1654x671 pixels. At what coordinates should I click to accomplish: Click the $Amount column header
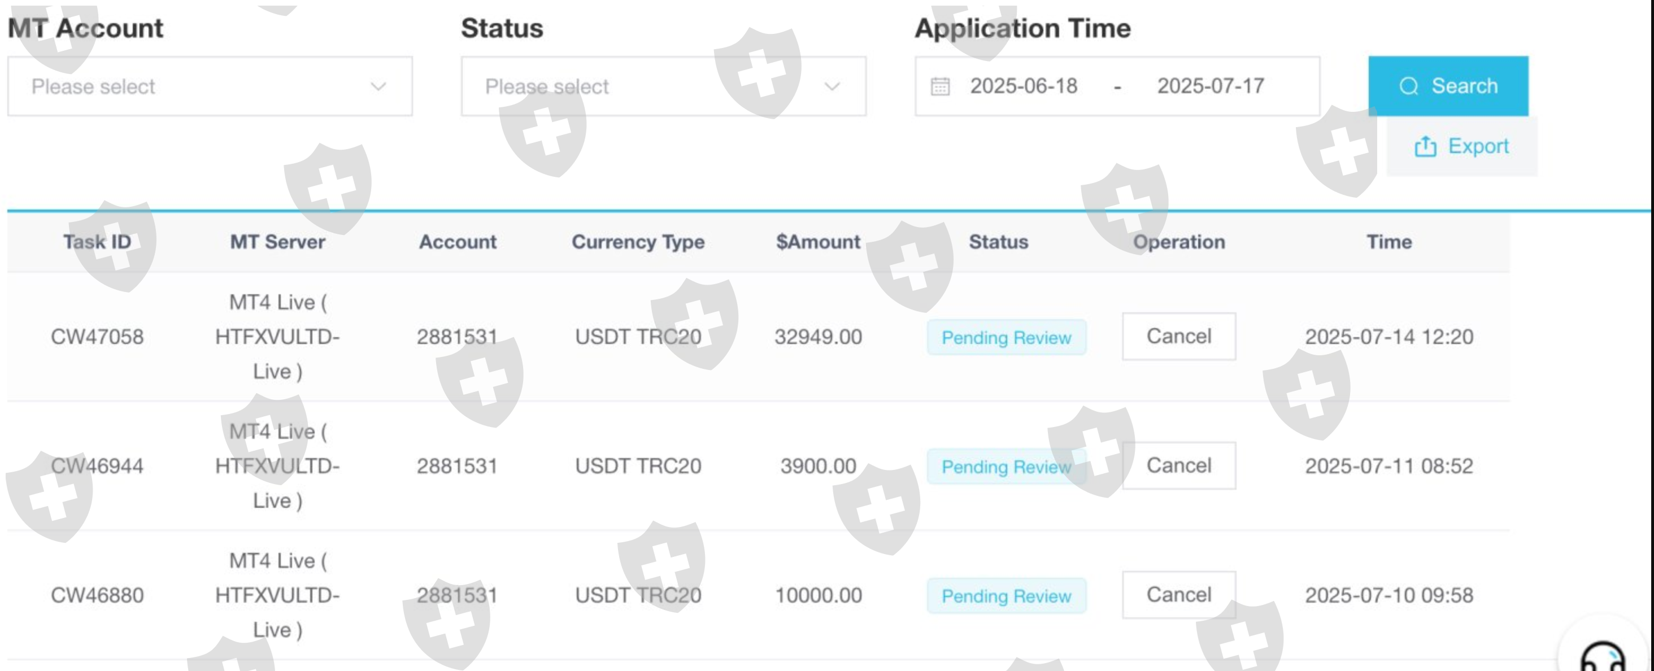pyautogui.click(x=817, y=242)
